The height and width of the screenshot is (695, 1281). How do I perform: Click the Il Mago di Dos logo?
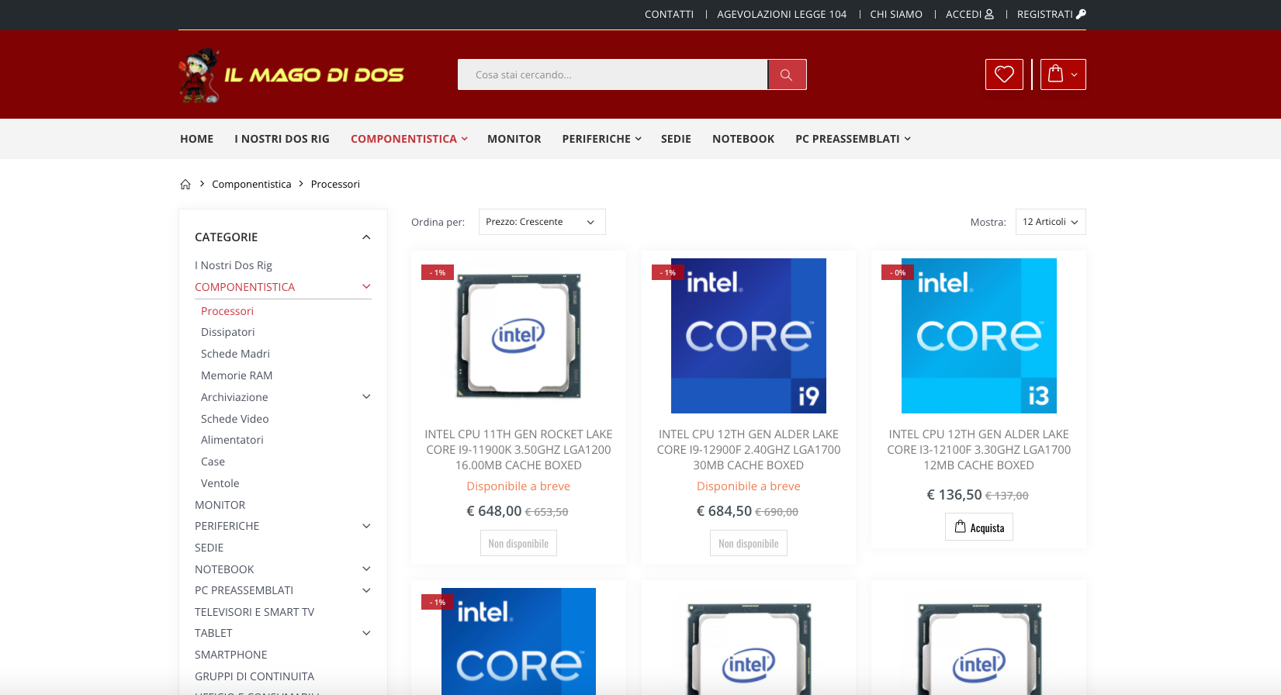click(292, 75)
